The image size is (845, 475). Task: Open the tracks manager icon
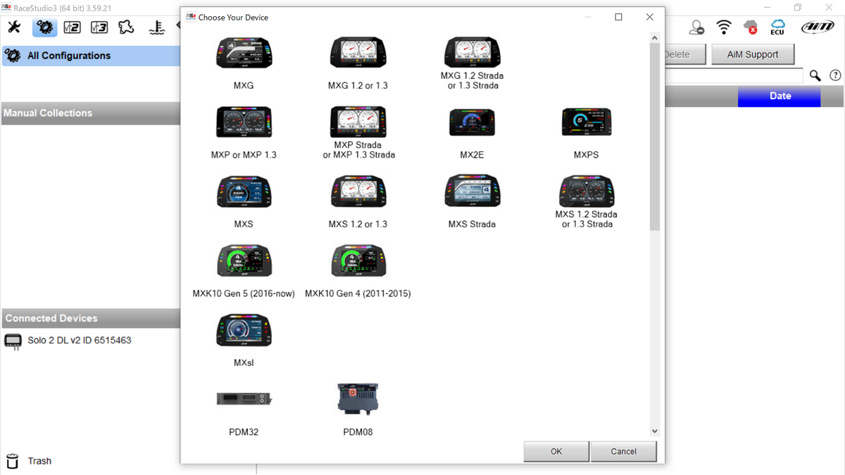(126, 27)
